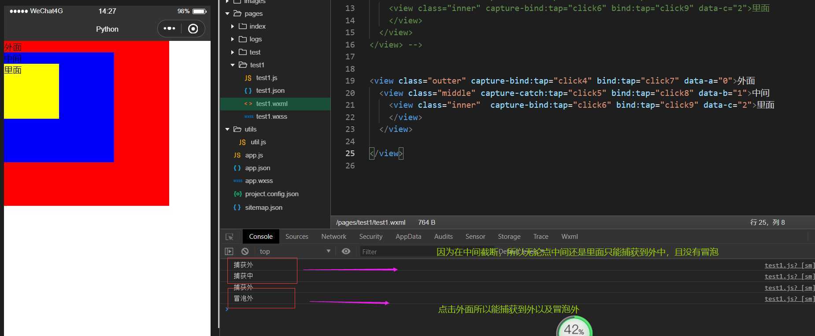Open source link for 捕获中 log

click(x=789, y=276)
